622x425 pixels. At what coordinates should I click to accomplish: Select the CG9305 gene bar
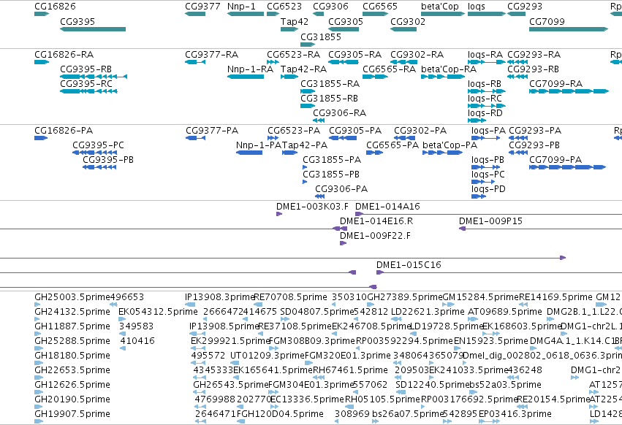click(344, 29)
